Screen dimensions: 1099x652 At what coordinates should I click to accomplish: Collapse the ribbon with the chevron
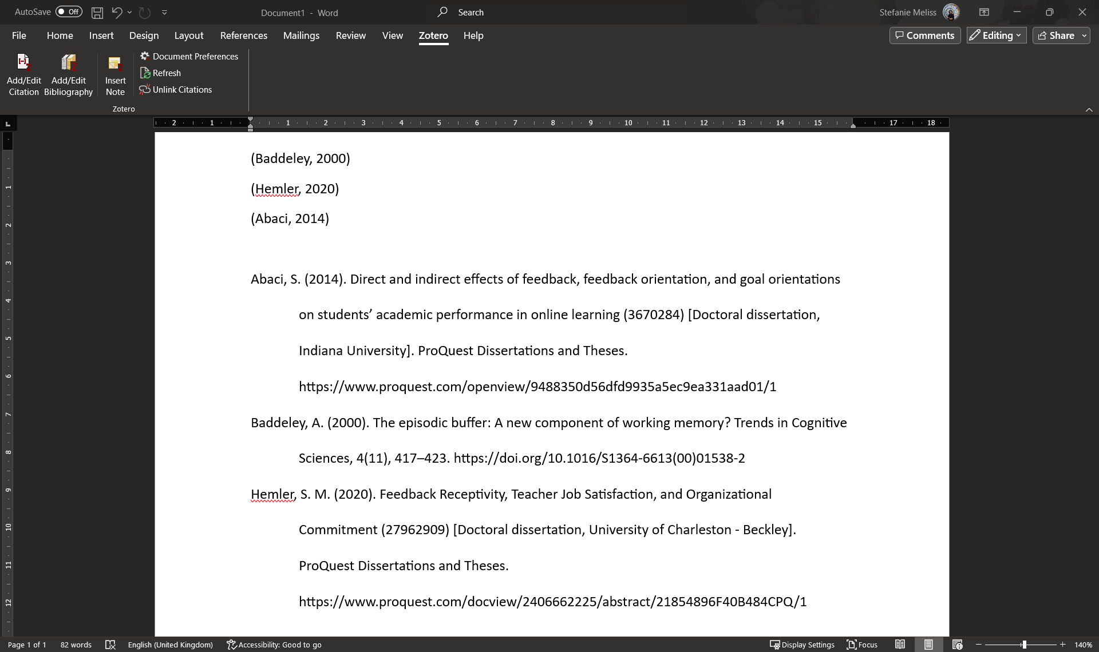1089,110
